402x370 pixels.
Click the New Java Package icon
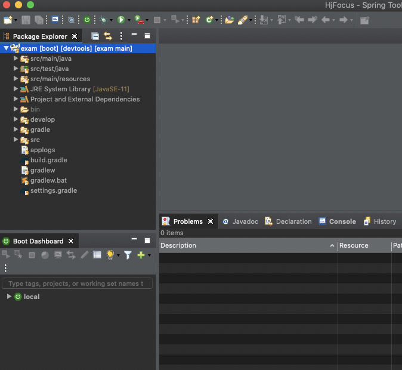click(x=196, y=20)
